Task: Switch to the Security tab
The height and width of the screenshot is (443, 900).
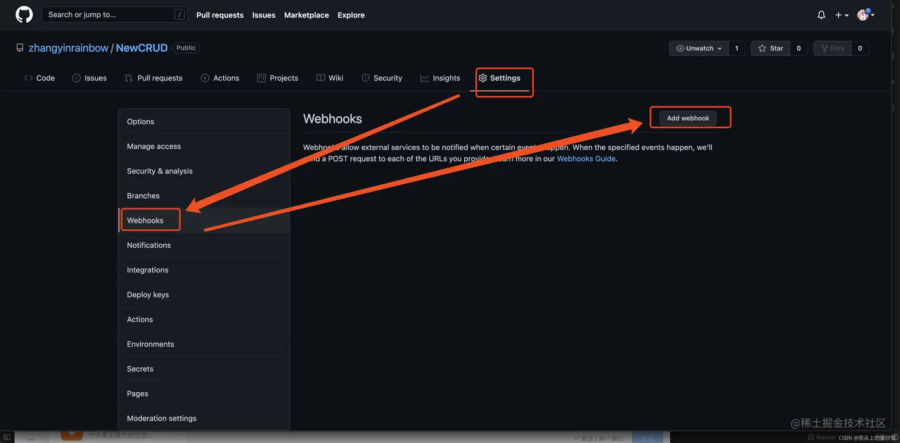Action: [x=382, y=78]
